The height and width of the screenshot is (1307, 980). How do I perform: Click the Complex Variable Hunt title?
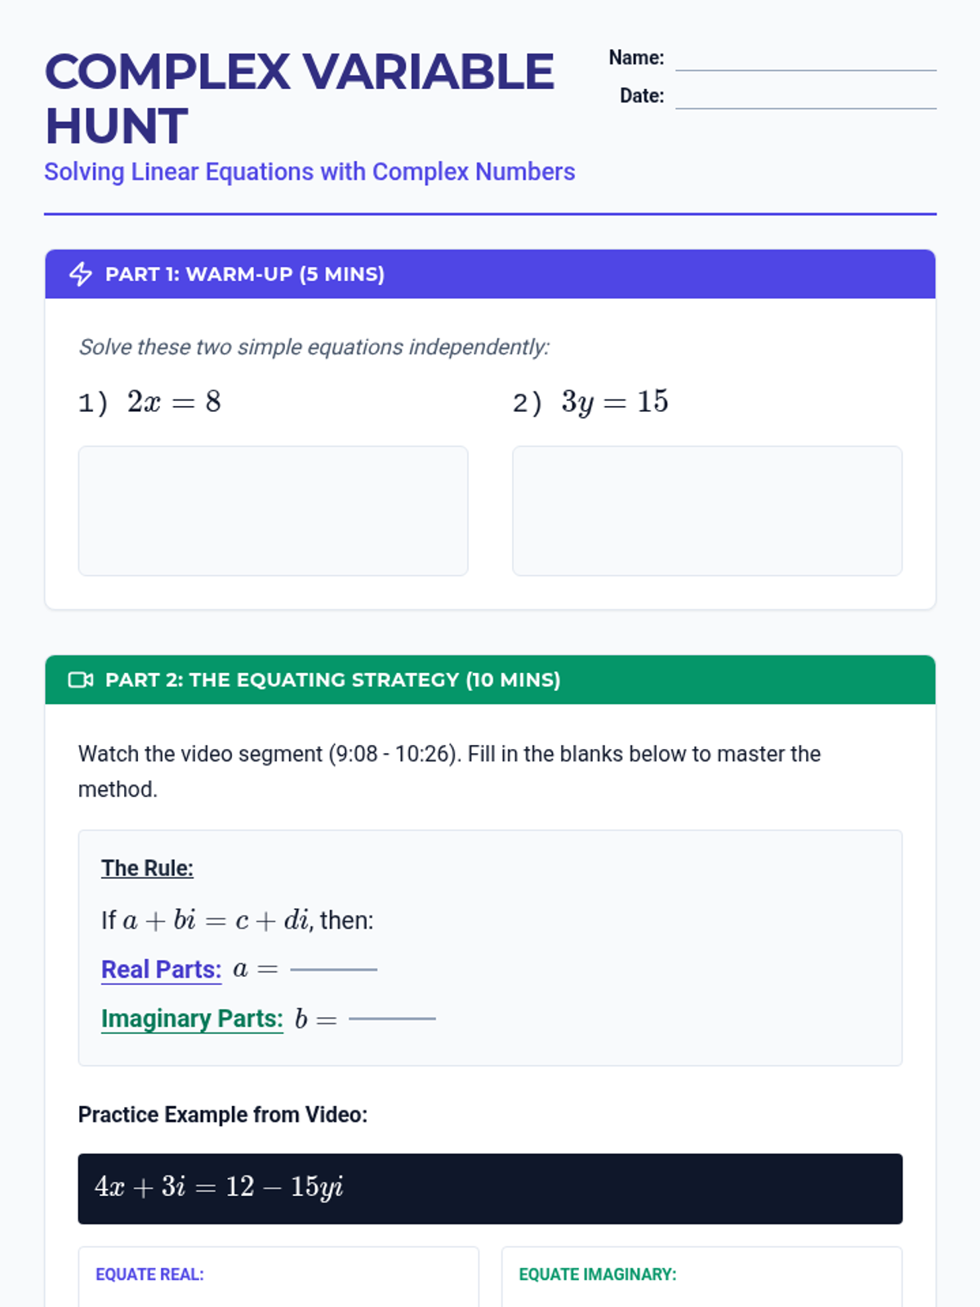point(299,98)
